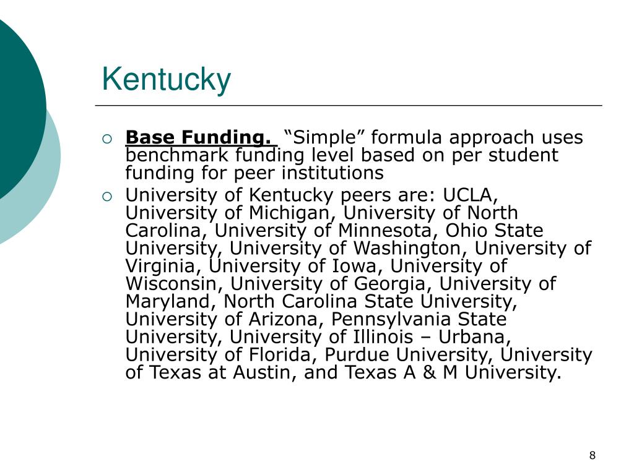Select the second hollow bullet marker
634x475 pixels.
tap(106, 197)
